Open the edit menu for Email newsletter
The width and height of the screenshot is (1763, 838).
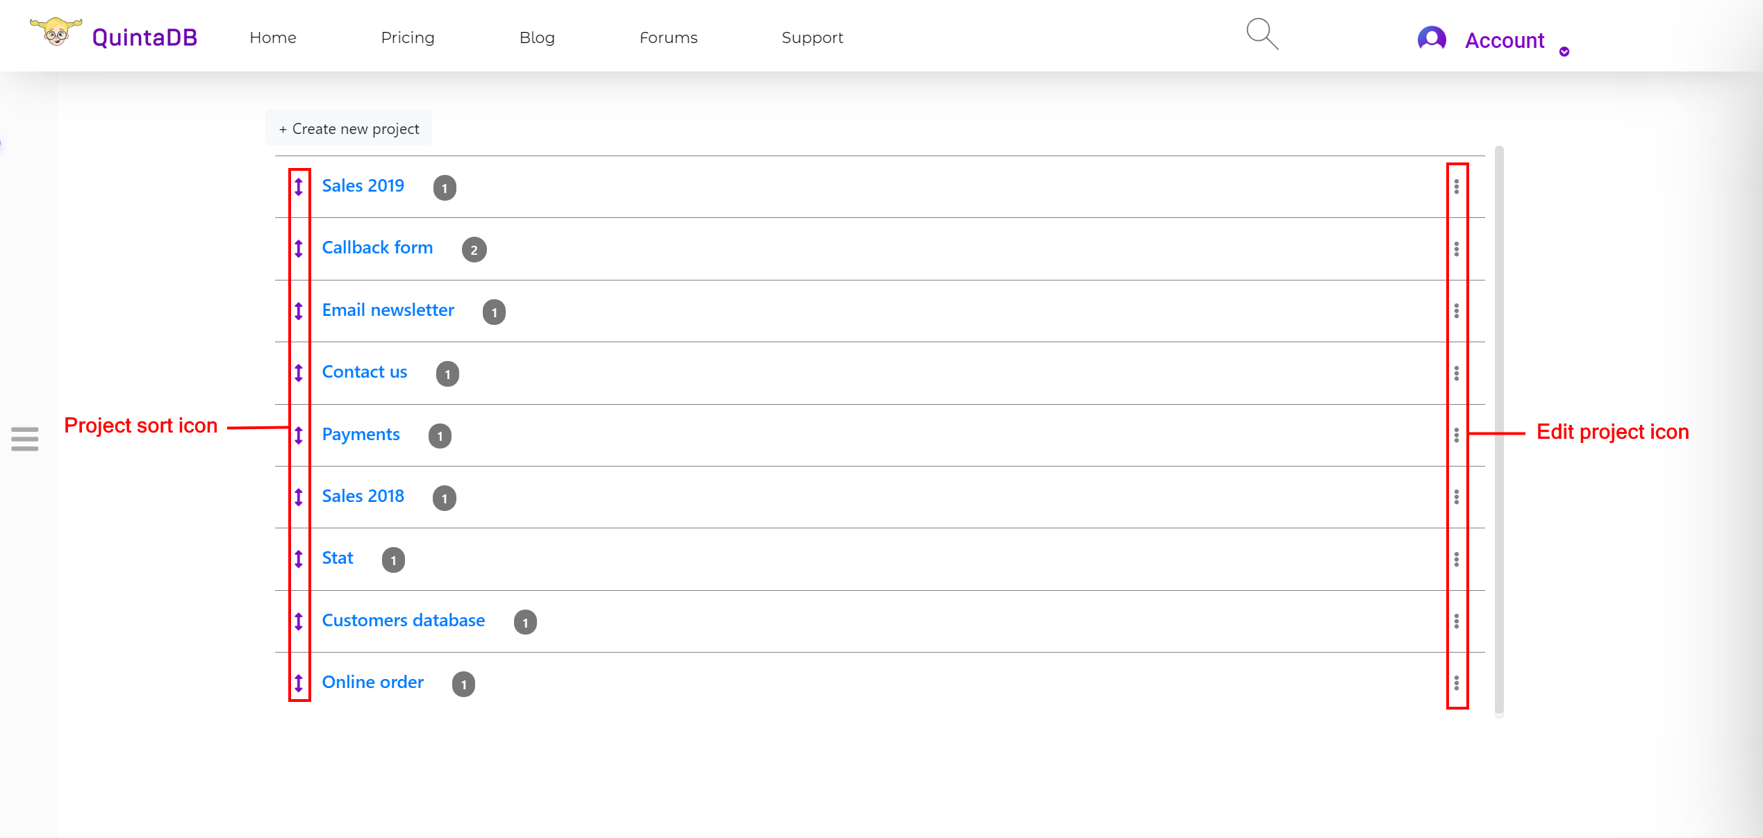1457,311
